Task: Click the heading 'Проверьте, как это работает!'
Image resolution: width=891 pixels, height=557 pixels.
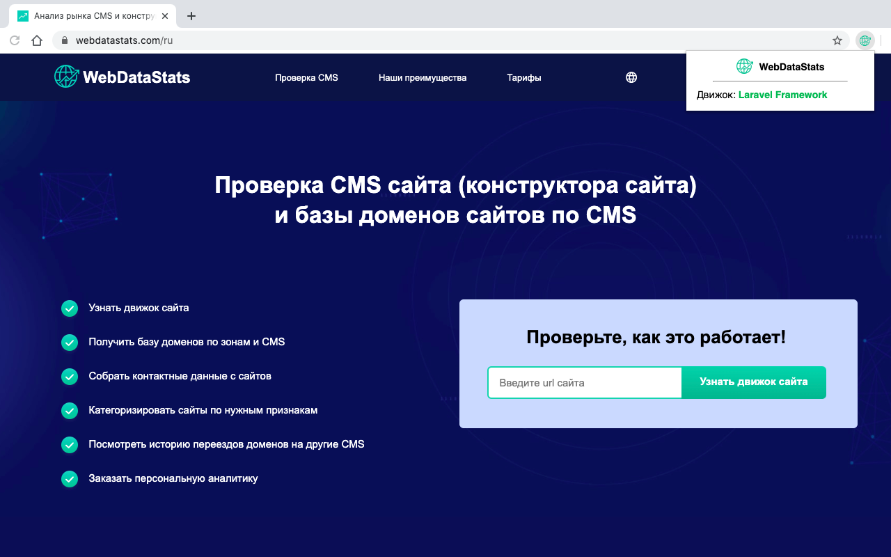Action: [656, 338]
